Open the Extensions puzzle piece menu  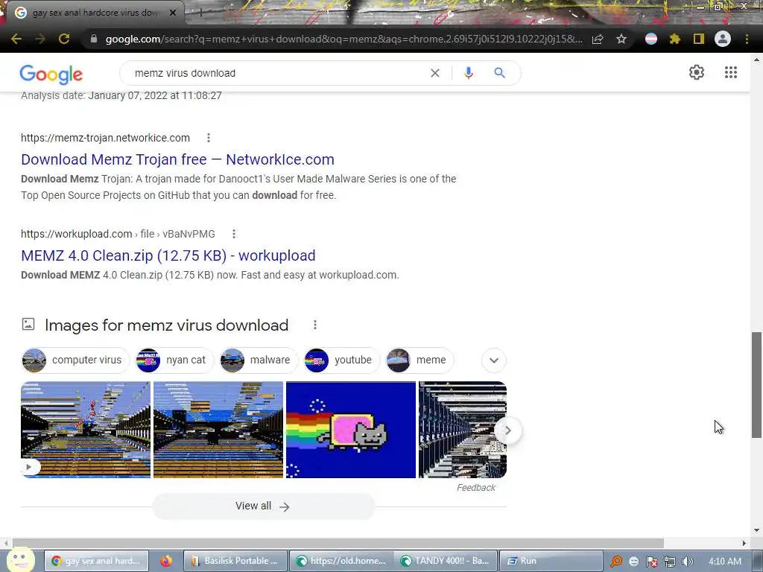click(x=675, y=39)
